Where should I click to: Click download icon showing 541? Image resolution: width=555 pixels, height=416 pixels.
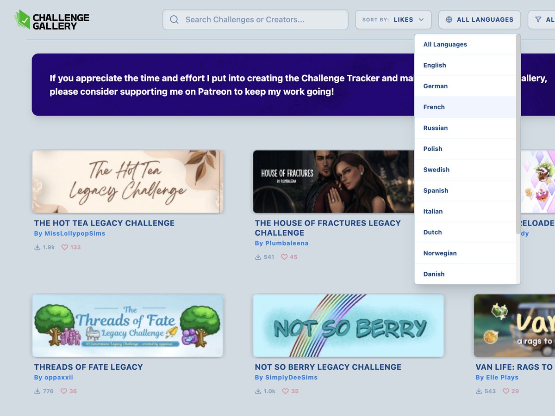[258, 257]
